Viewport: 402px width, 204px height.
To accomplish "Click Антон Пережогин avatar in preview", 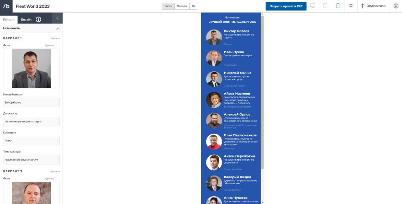I will pyautogui.click(x=214, y=162).
